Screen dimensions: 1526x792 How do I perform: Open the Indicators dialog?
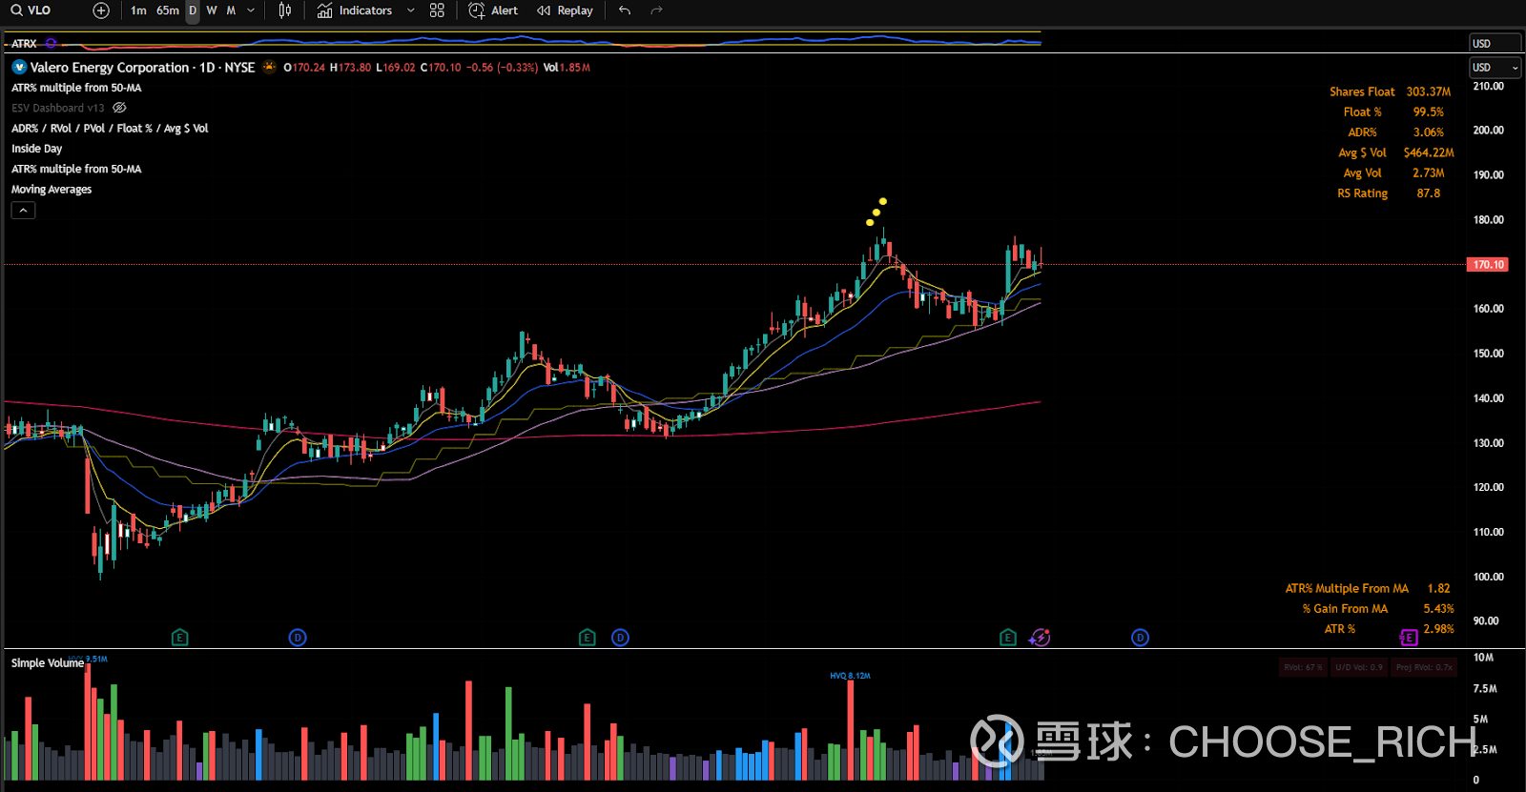(354, 10)
